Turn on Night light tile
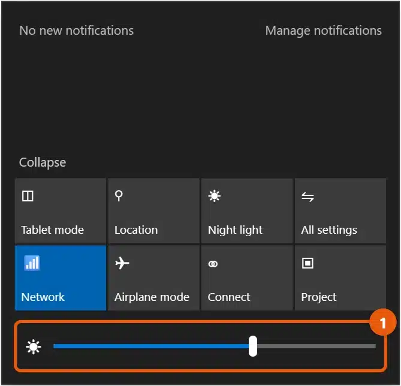Screen dimensions: 401x386 point(247,211)
